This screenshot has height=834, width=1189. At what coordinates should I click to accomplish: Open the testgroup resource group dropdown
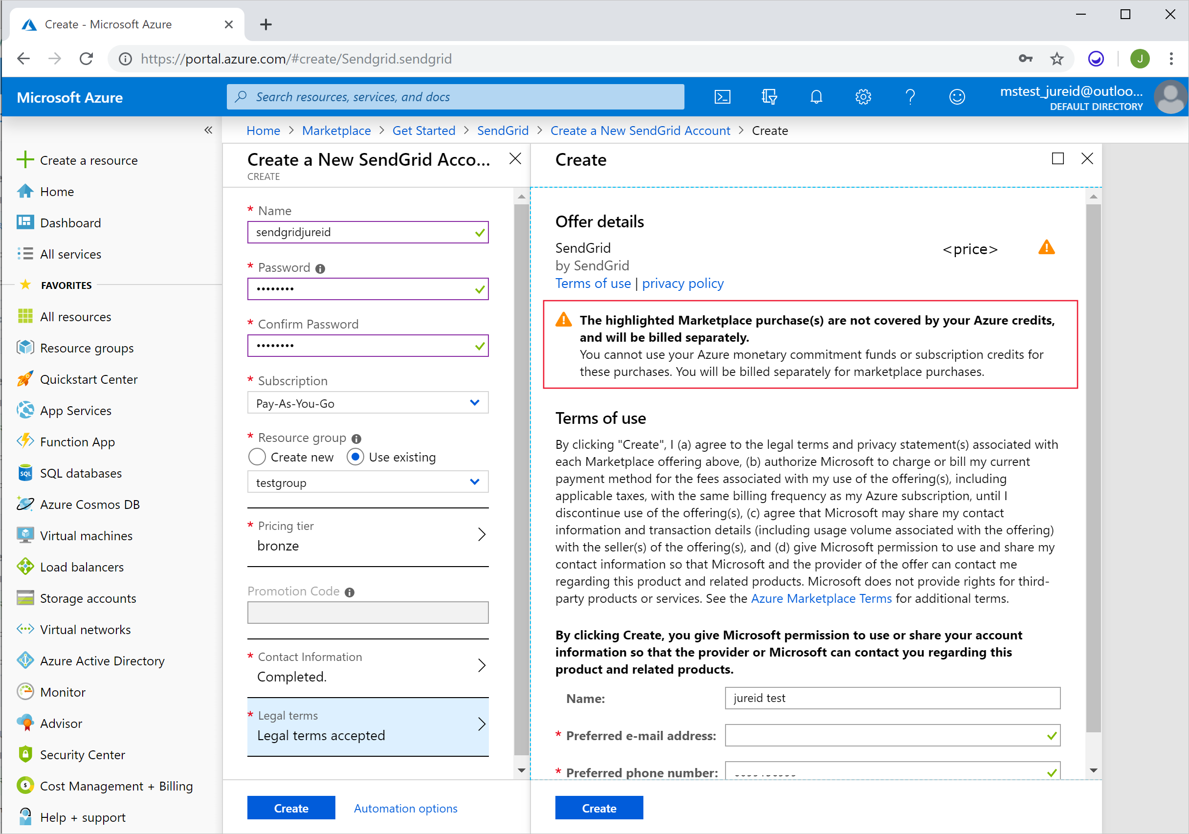368,482
